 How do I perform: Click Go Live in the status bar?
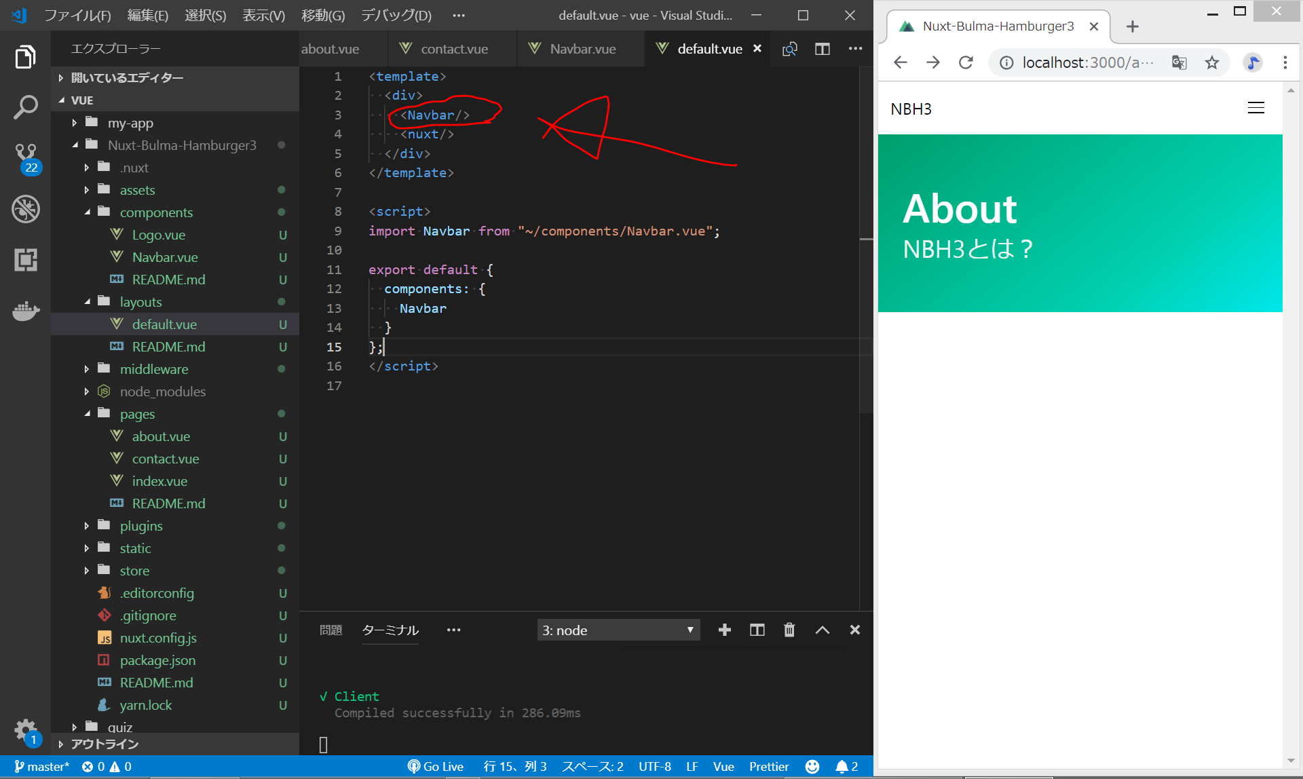pyautogui.click(x=435, y=766)
